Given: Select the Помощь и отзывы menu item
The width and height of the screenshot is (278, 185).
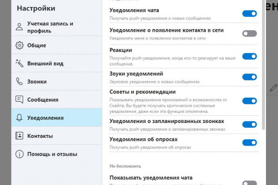Looking at the screenshot, I should coord(57,154).
